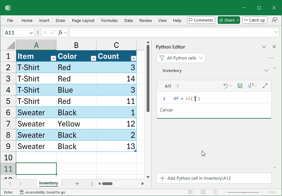Expand the Python code editor to full size
This screenshot has width=282, height=196.
tap(265, 86)
